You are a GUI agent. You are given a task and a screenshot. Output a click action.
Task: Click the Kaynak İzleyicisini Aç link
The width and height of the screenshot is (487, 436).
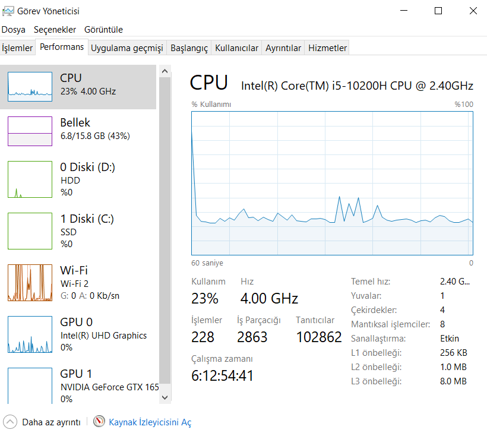point(150,422)
